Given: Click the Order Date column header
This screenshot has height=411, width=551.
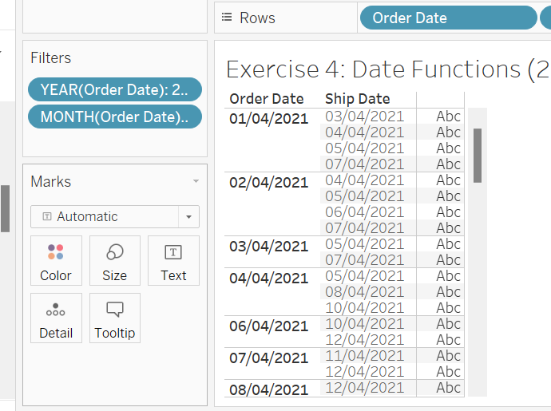Looking at the screenshot, I should click(x=267, y=99).
